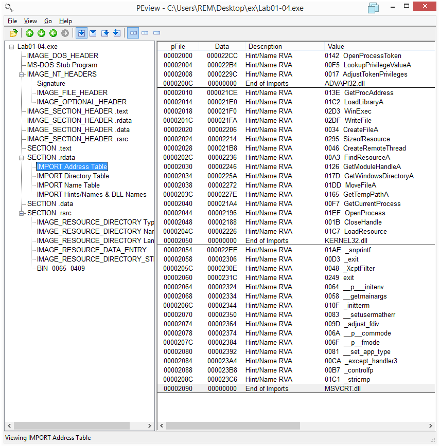
Task: Click the Value column header
Action: pyautogui.click(x=379, y=46)
